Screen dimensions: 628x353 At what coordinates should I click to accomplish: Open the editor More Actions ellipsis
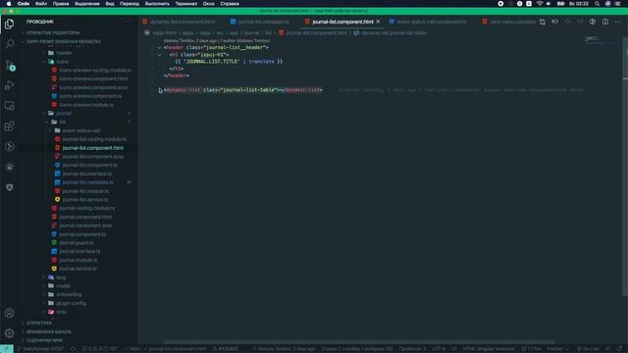coord(617,22)
